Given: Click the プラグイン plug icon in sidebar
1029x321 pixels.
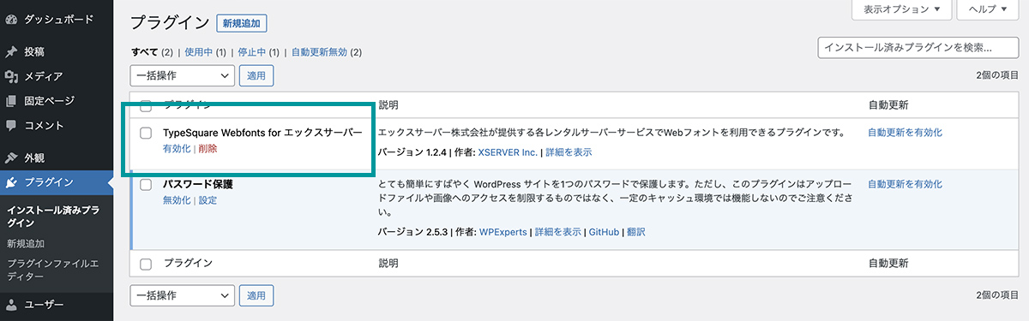Looking at the screenshot, I should point(11,182).
